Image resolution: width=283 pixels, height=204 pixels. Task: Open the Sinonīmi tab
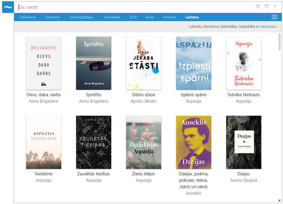pos(52,17)
